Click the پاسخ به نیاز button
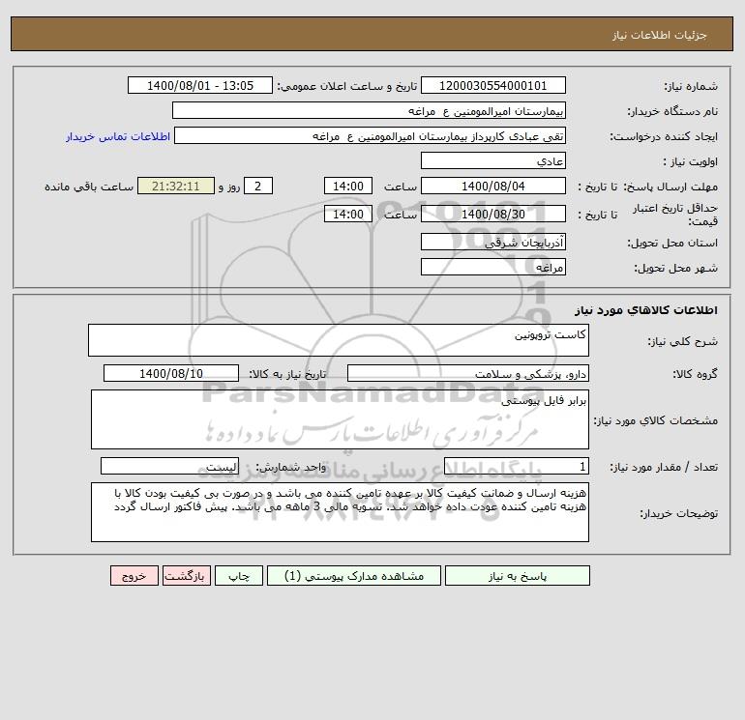The width and height of the screenshot is (745, 720). 517,576
